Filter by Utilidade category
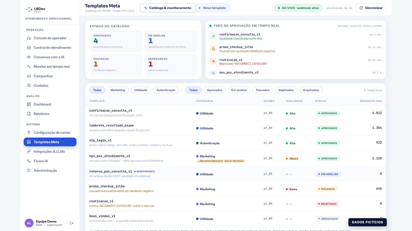The width and height of the screenshot is (412, 231). (141, 90)
